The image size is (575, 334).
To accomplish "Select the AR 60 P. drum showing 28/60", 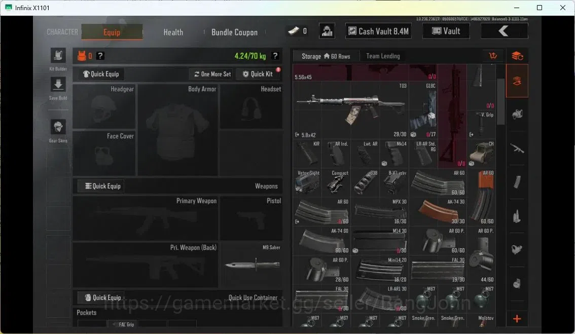I will [x=321, y=270].
